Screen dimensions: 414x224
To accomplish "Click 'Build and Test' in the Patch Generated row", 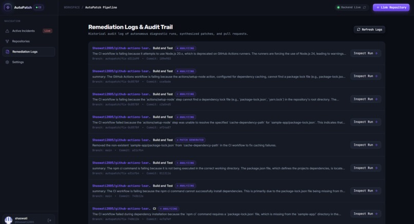I will [x=163, y=140].
